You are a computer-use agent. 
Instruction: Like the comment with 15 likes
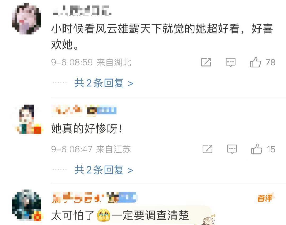(257, 149)
